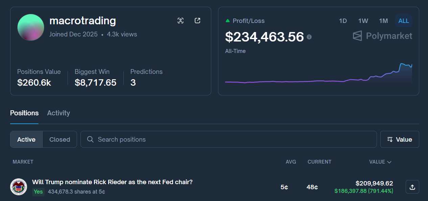Screen dimensions: 428x201
Task: Click the Polymarket logo
Action: coord(382,36)
